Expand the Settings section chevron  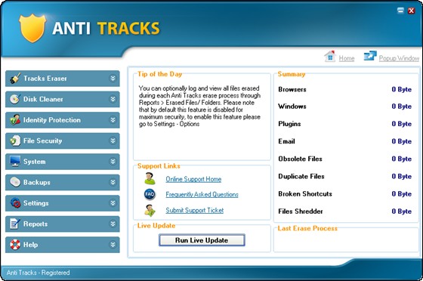click(113, 202)
